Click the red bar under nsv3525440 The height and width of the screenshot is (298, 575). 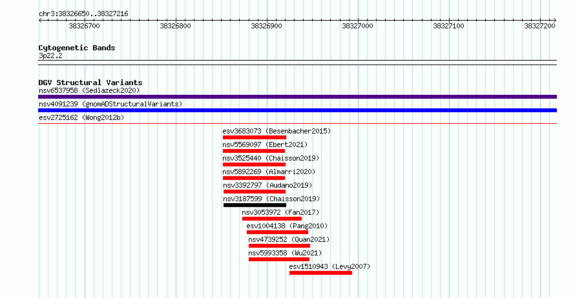coord(254,164)
